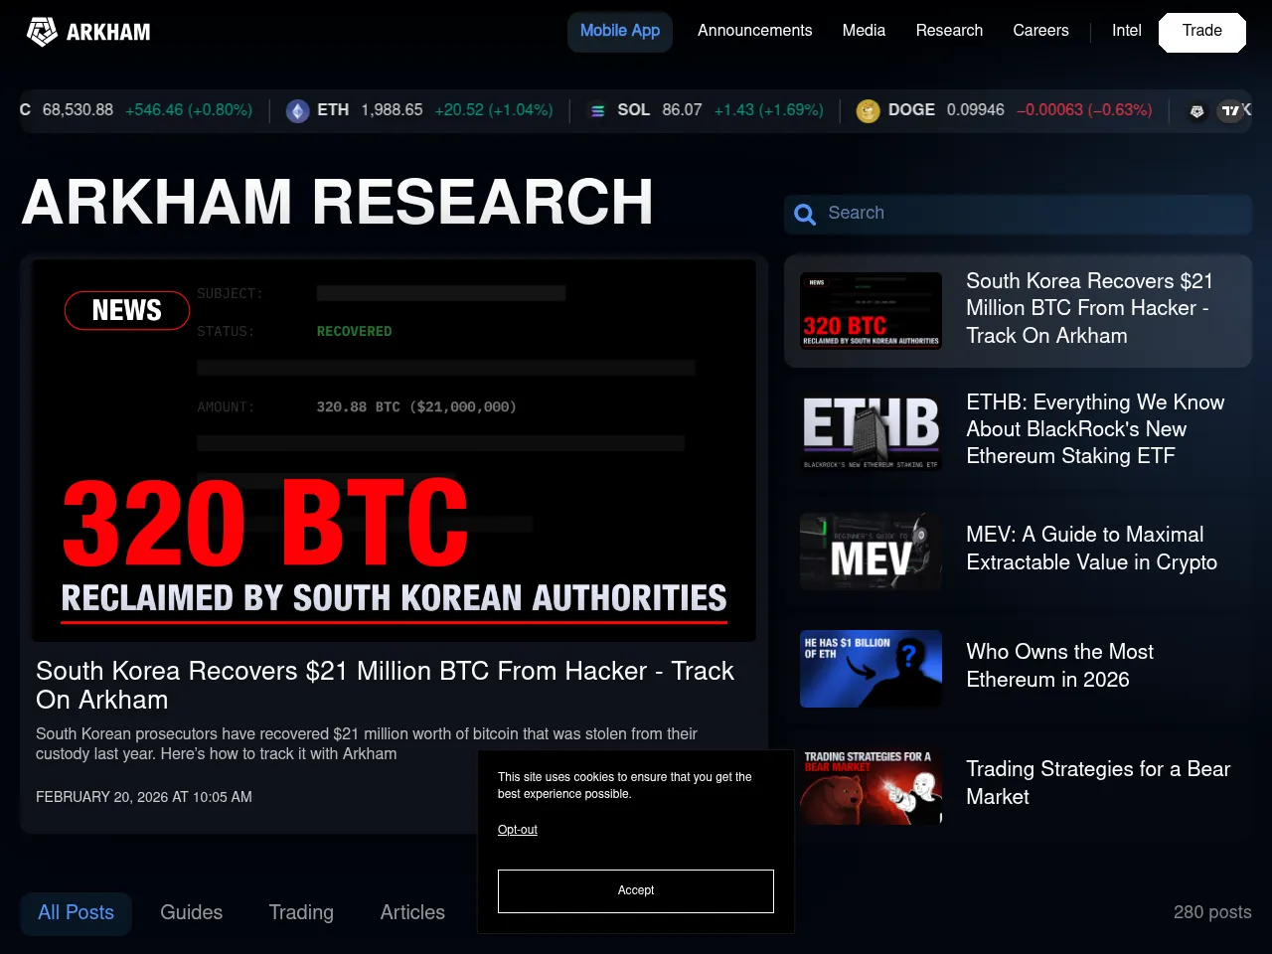The height and width of the screenshot is (954, 1272).
Task: Open the ETHB BlackRock article thumbnail
Action: click(x=871, y=429)
